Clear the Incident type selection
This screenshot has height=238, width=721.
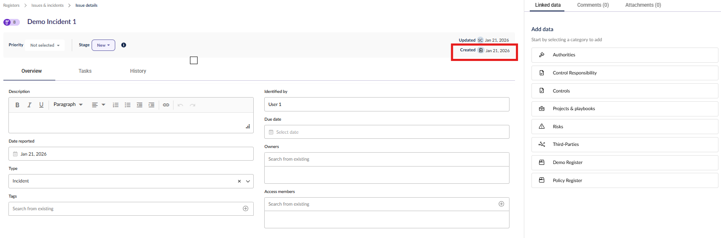[239, 181]
